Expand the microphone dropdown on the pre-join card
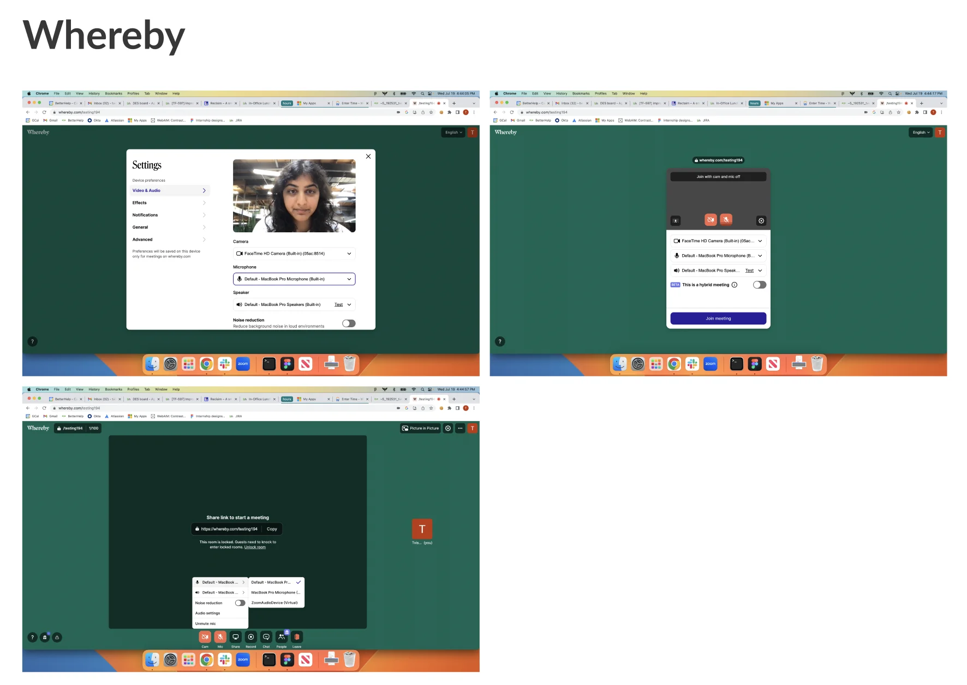The image size is (967, 685). click(x=718, y=255)
